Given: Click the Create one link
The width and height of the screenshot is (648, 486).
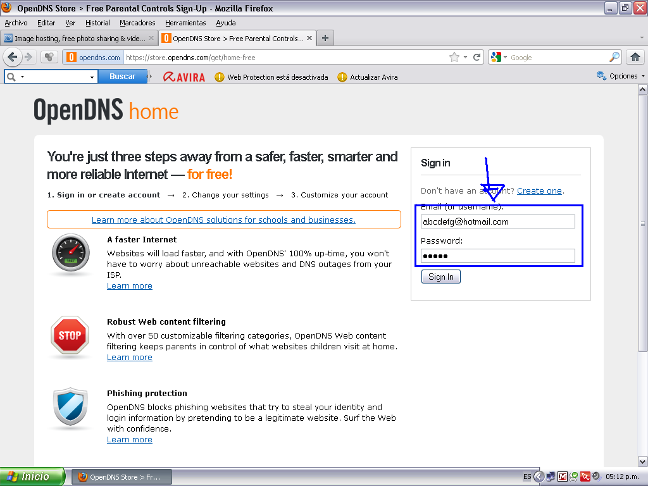Looking at the screenshot, I should 539,190.
